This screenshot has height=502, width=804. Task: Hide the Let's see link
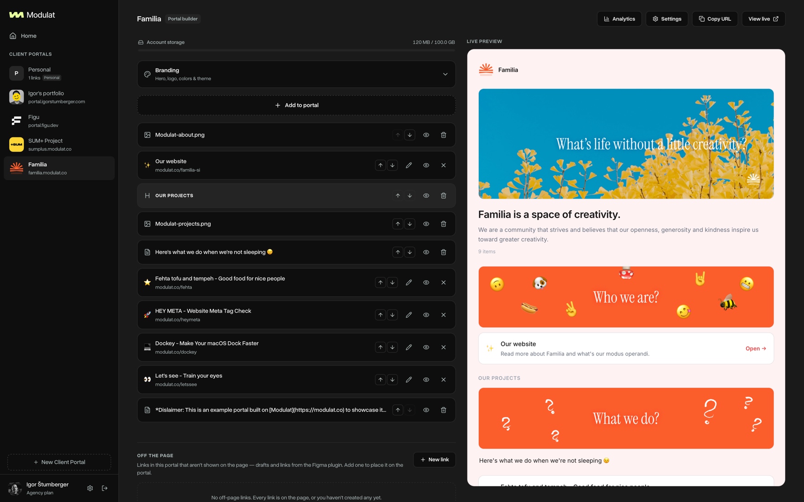click(x=426, y=380)
